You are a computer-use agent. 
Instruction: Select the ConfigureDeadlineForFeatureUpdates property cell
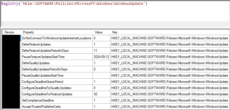(x=57, y=94)
